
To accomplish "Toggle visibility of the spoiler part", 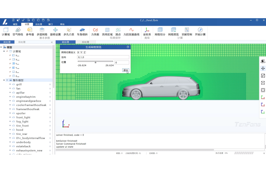I will [x=10, y=113].
